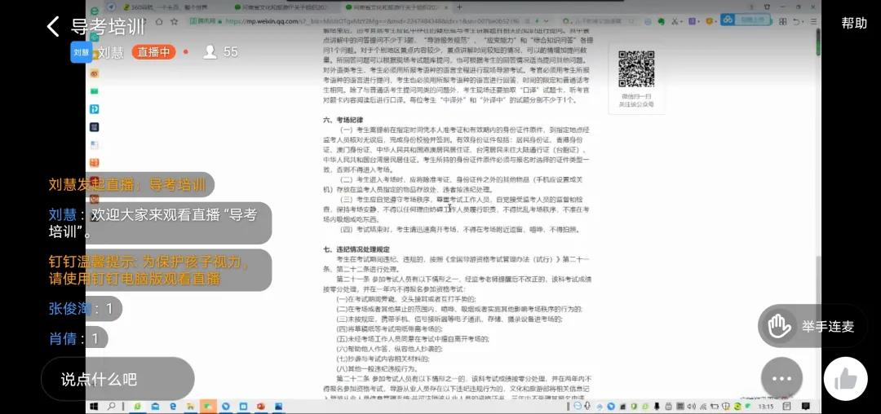Viewport: 881px width, 414px height.
Task: Open the three-dots more options button
Action: (781, 379)
